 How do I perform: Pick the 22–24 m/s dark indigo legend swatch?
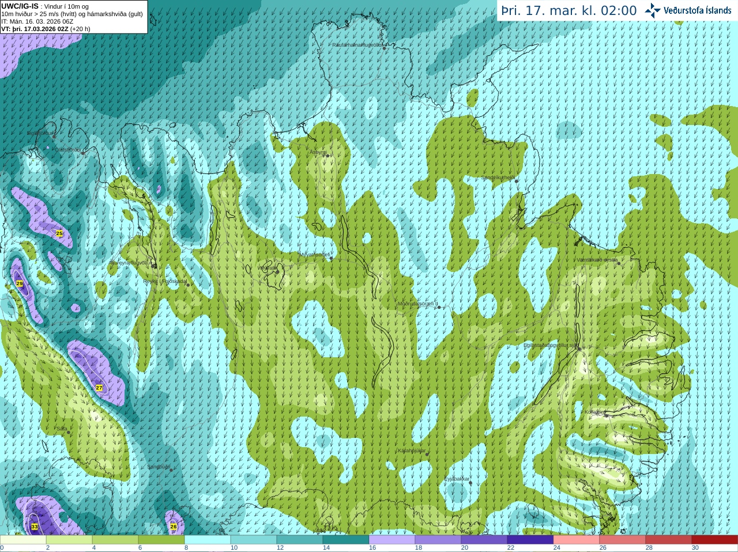pos(530,540)
